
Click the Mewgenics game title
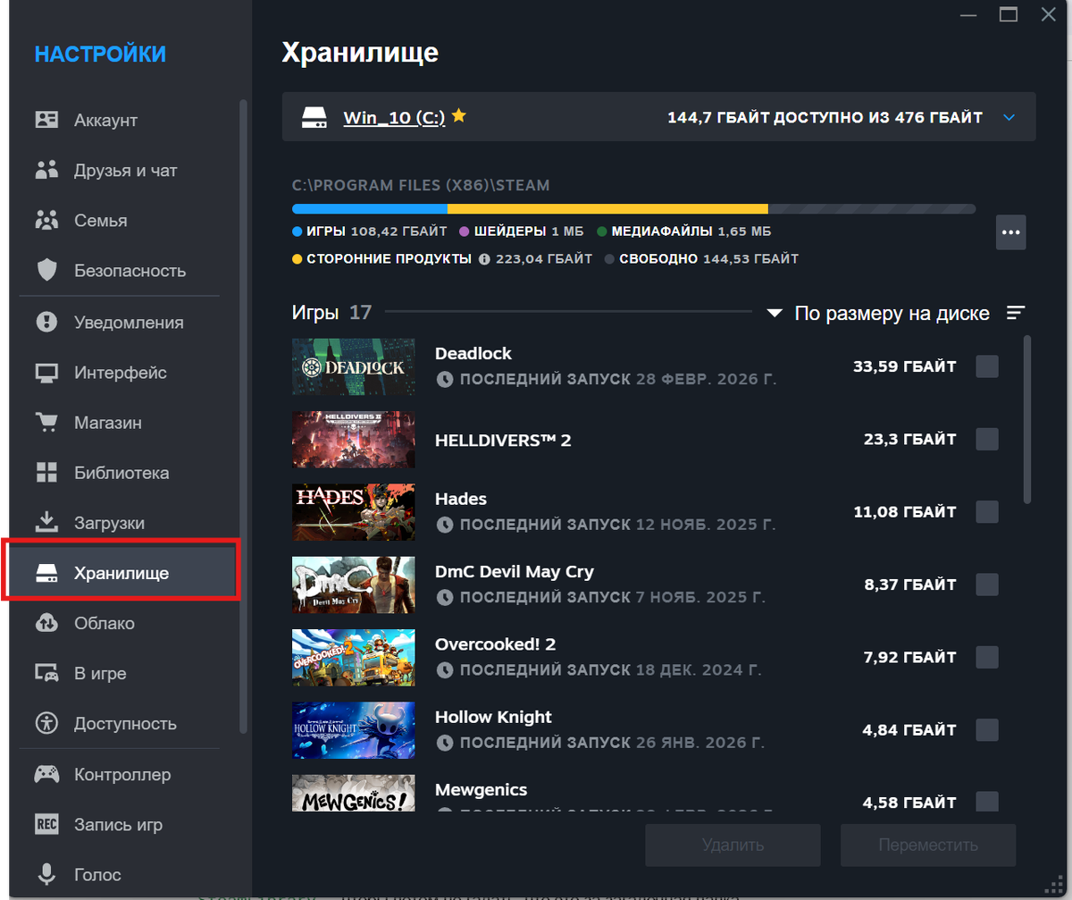[x=481, y=789]
